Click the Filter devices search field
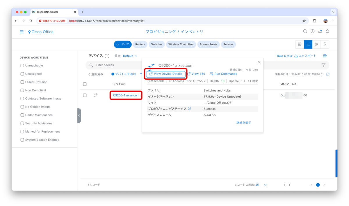Viewport: 349px width, 206px height. 113,65
